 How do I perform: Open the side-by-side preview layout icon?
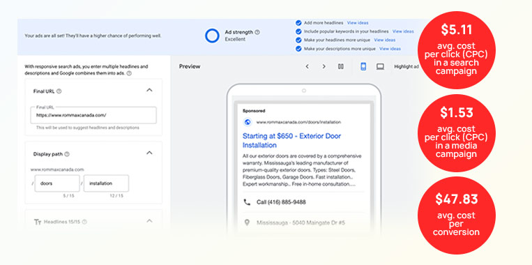[x=341, y=66]
